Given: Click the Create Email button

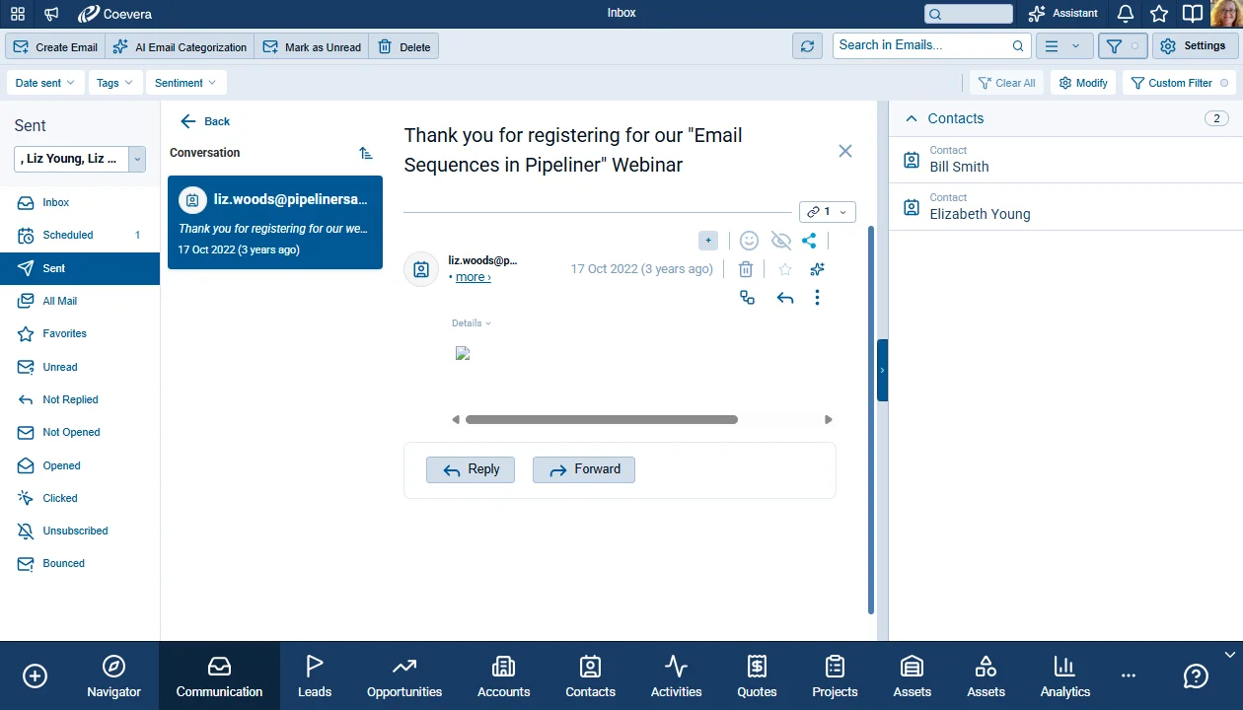Looking at the screenshot, I should coord(55,46).
